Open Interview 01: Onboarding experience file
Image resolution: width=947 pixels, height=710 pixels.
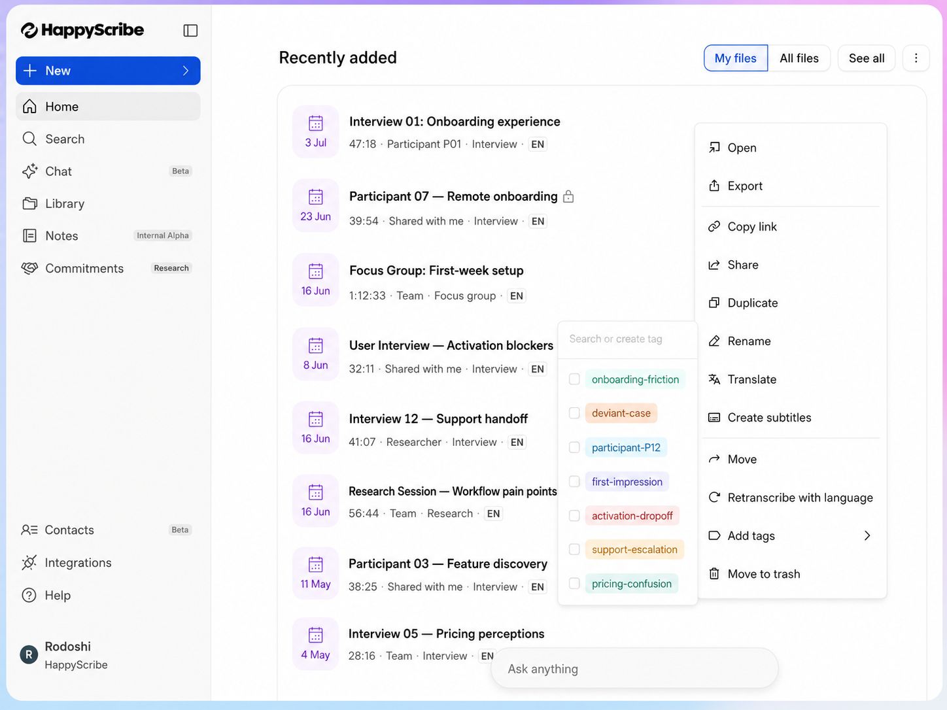(455, 122)
